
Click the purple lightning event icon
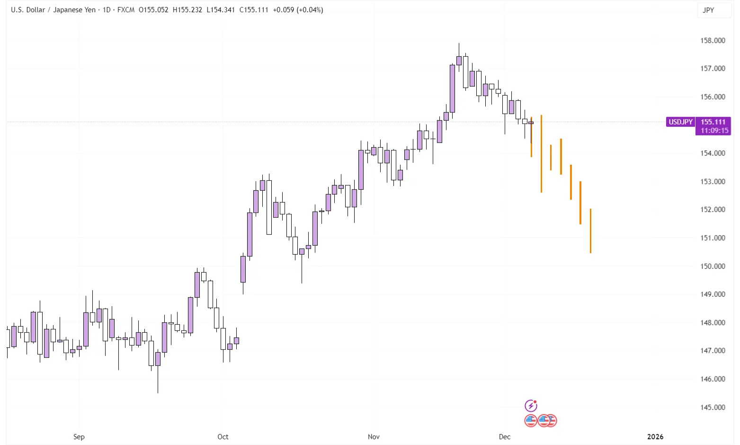pyautogui.click(x=531, y=406)
